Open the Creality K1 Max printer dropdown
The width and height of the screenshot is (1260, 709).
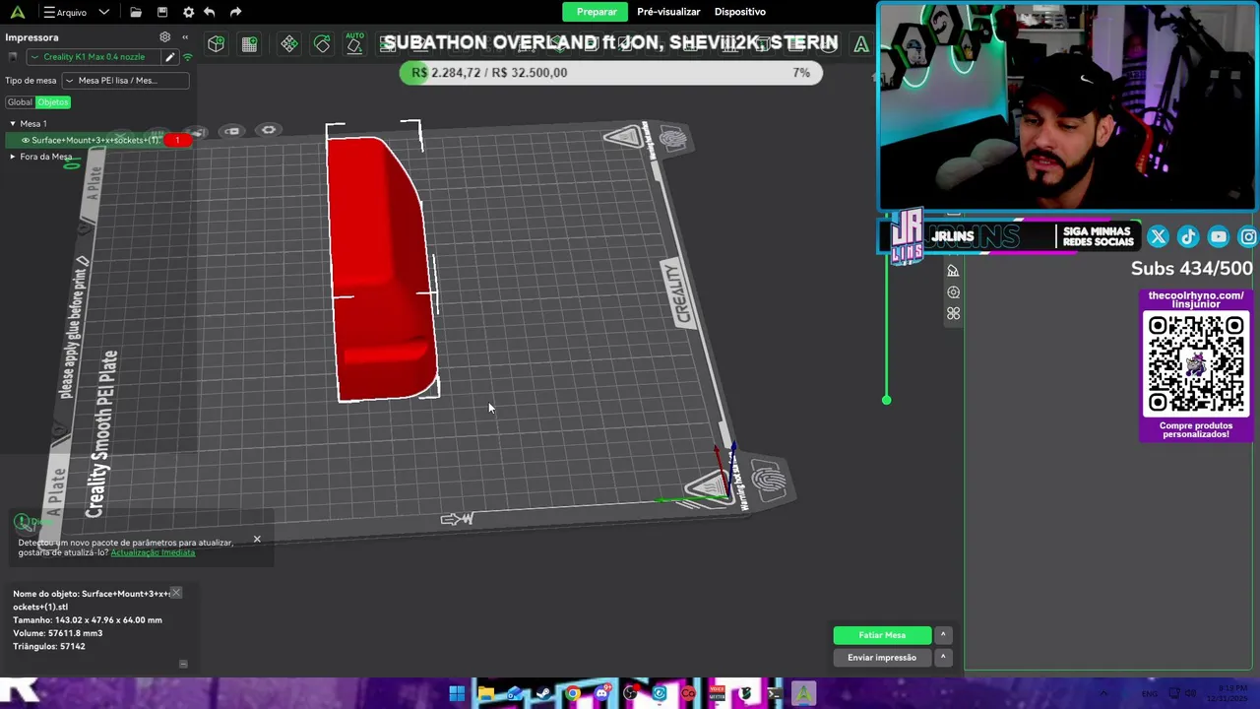[95, 57]
